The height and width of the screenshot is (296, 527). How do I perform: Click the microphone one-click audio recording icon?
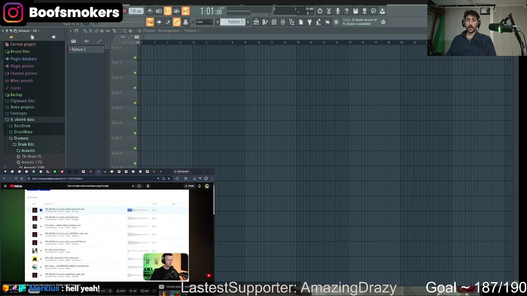(338, 11)
